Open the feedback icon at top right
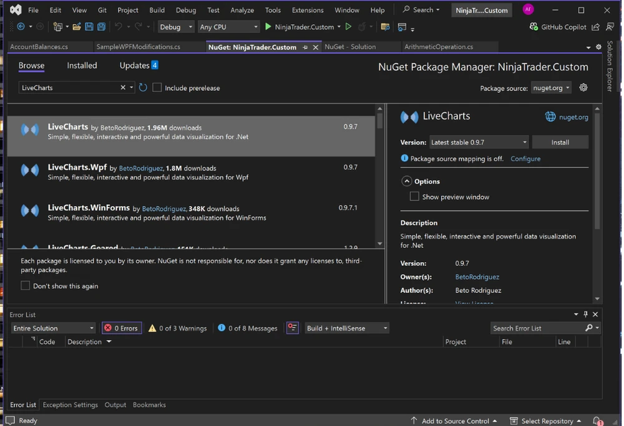 pyautogui.click(x=610, y=27)
